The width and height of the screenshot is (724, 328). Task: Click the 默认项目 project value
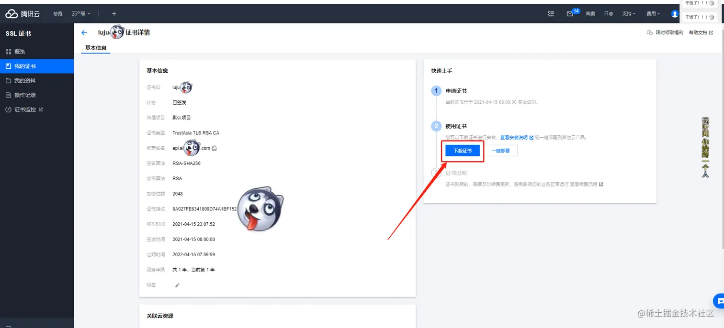click(181, 118)
